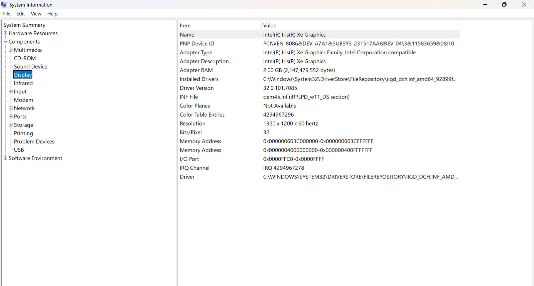The height and width of the screenshot is (286, 534).
Task: Expand the Multimedia category
Action: coord(11,50)
